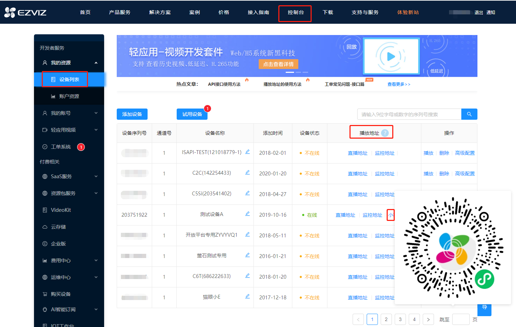Click the search magnifier icon
Image resolution: width=516 pixels, height=327 pixels.
point(469,114)
